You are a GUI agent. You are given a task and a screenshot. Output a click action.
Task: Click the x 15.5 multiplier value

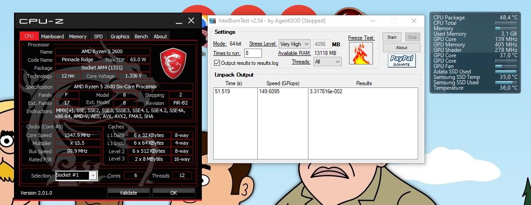point(78,143)
